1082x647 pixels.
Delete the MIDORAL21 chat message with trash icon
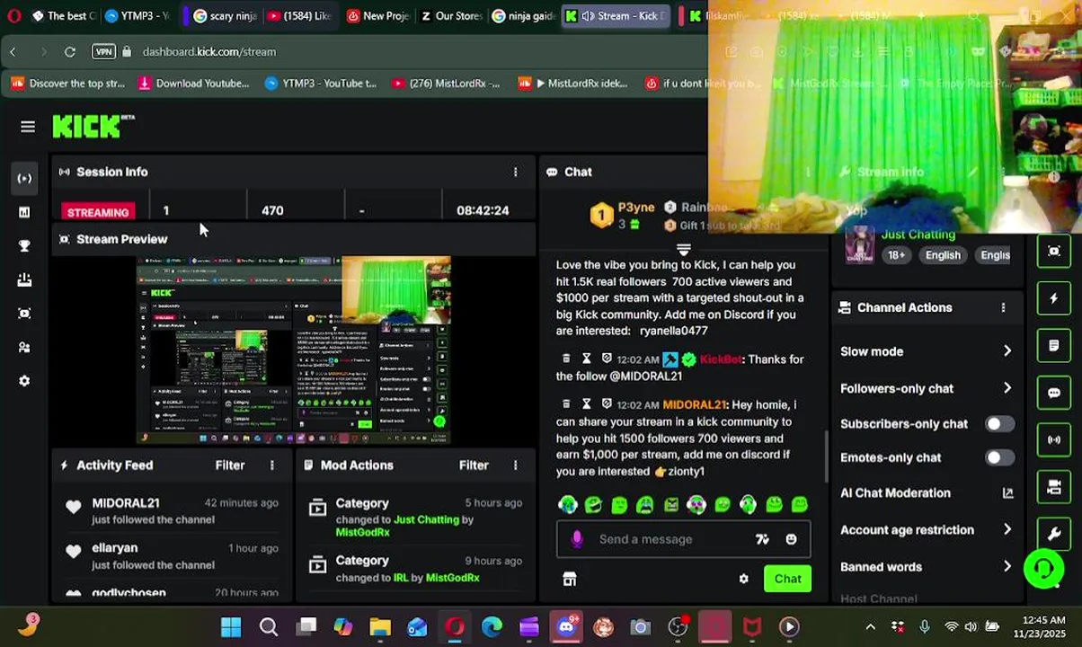565,404
